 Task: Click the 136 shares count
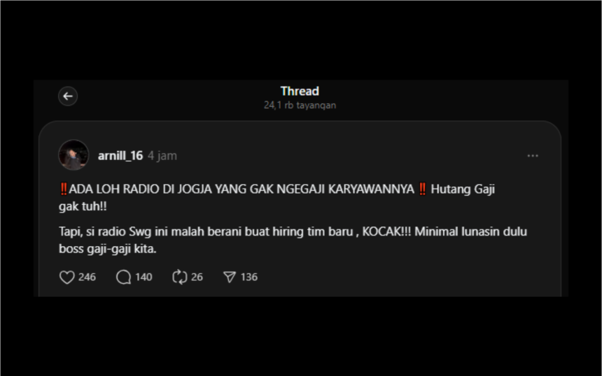(x=249, y=277)
